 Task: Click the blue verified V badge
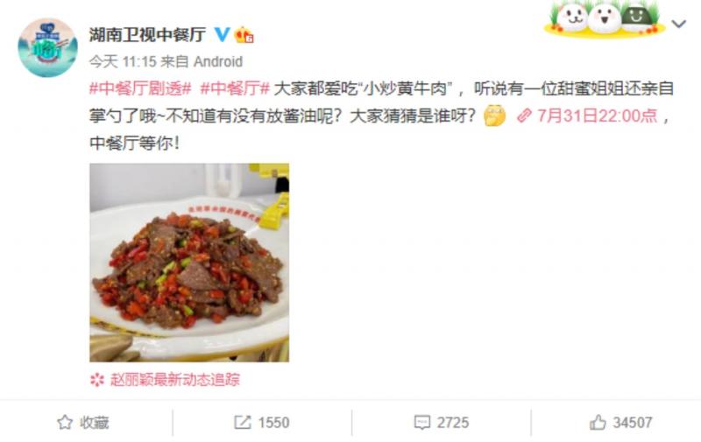click(x=222, y=34)
